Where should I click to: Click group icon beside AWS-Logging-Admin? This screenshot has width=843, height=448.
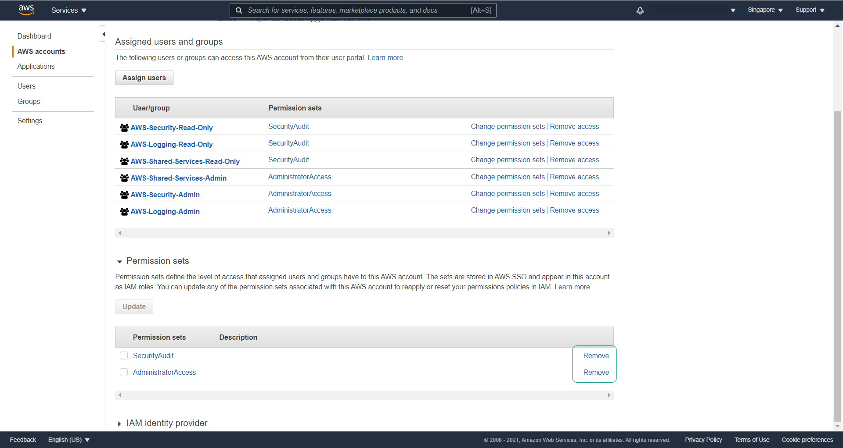click(x=124, y=211)
